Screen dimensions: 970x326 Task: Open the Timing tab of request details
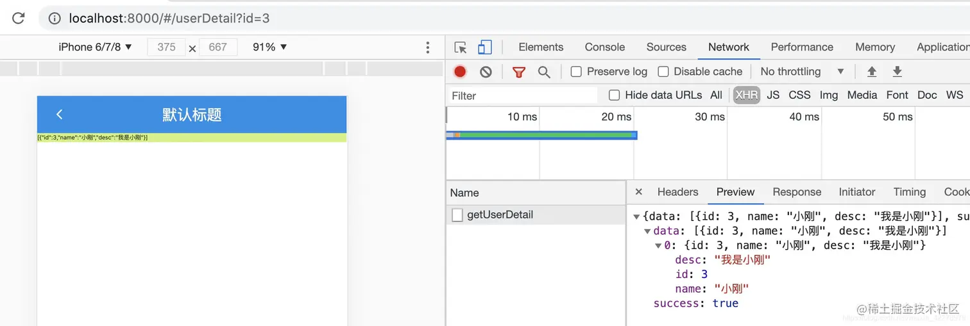(x=909, y=192)
